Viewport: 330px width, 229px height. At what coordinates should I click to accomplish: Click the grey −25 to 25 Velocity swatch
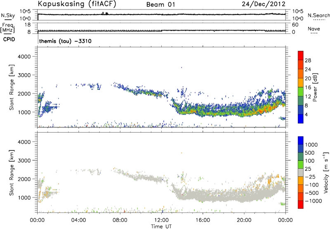click(x=301, y=172)
